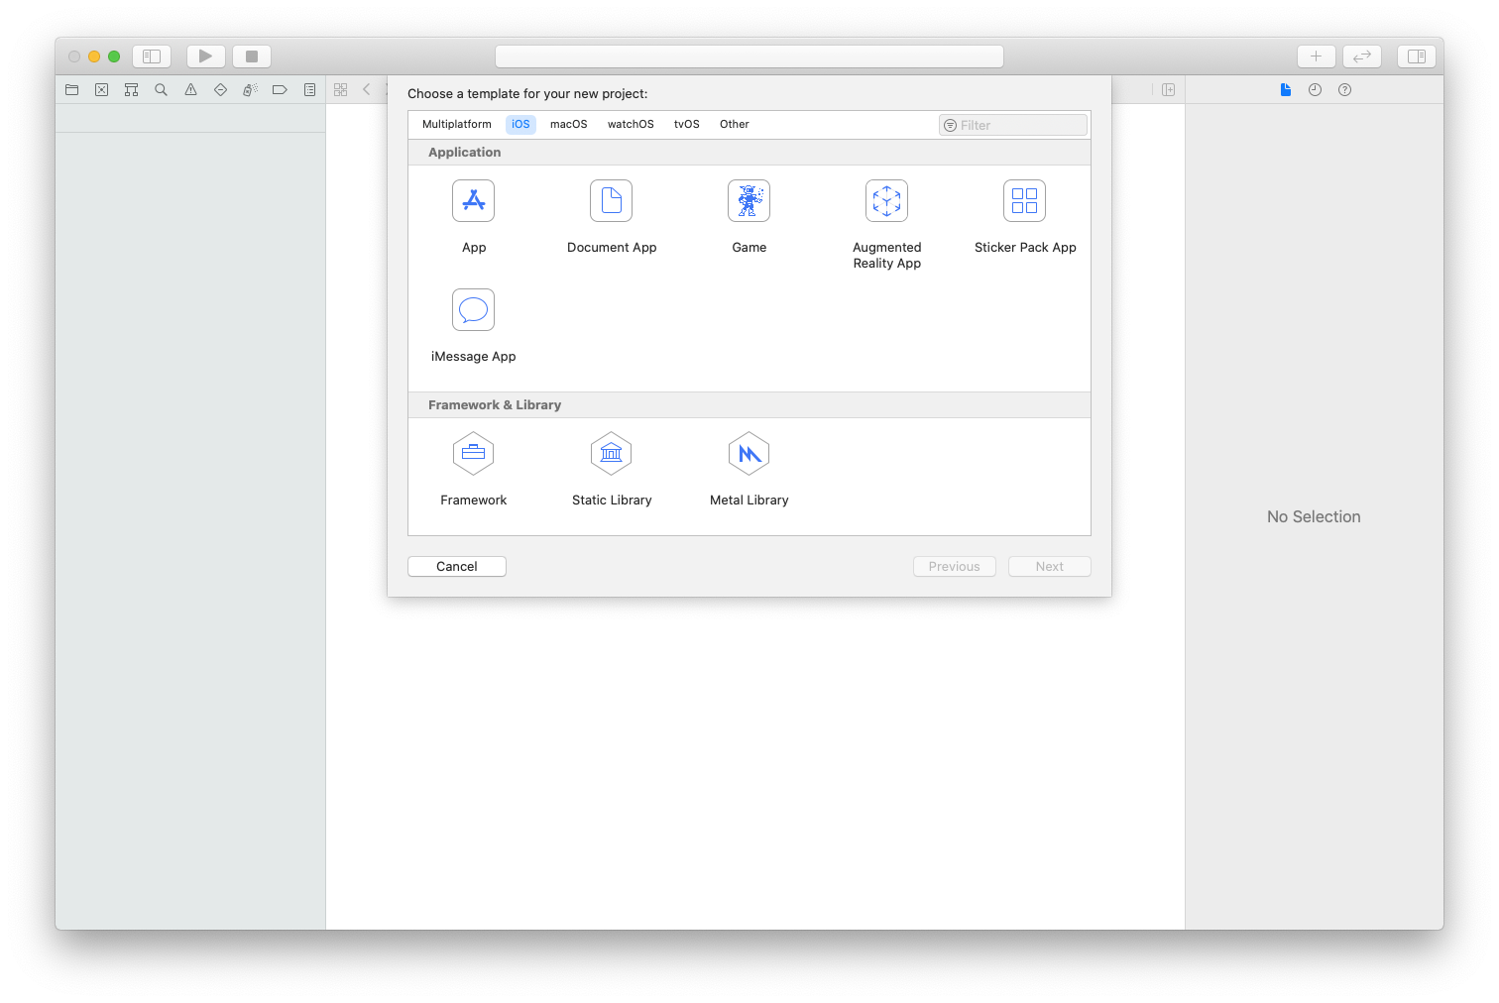This screenshot has height=1003, width=1499.
Task: Select the Framework template
Action: pyautogui.click(x=474, y=470)
